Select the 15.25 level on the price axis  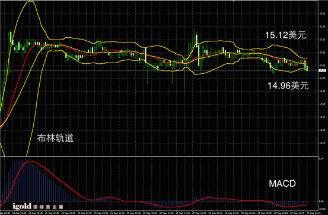pos(321,14)
